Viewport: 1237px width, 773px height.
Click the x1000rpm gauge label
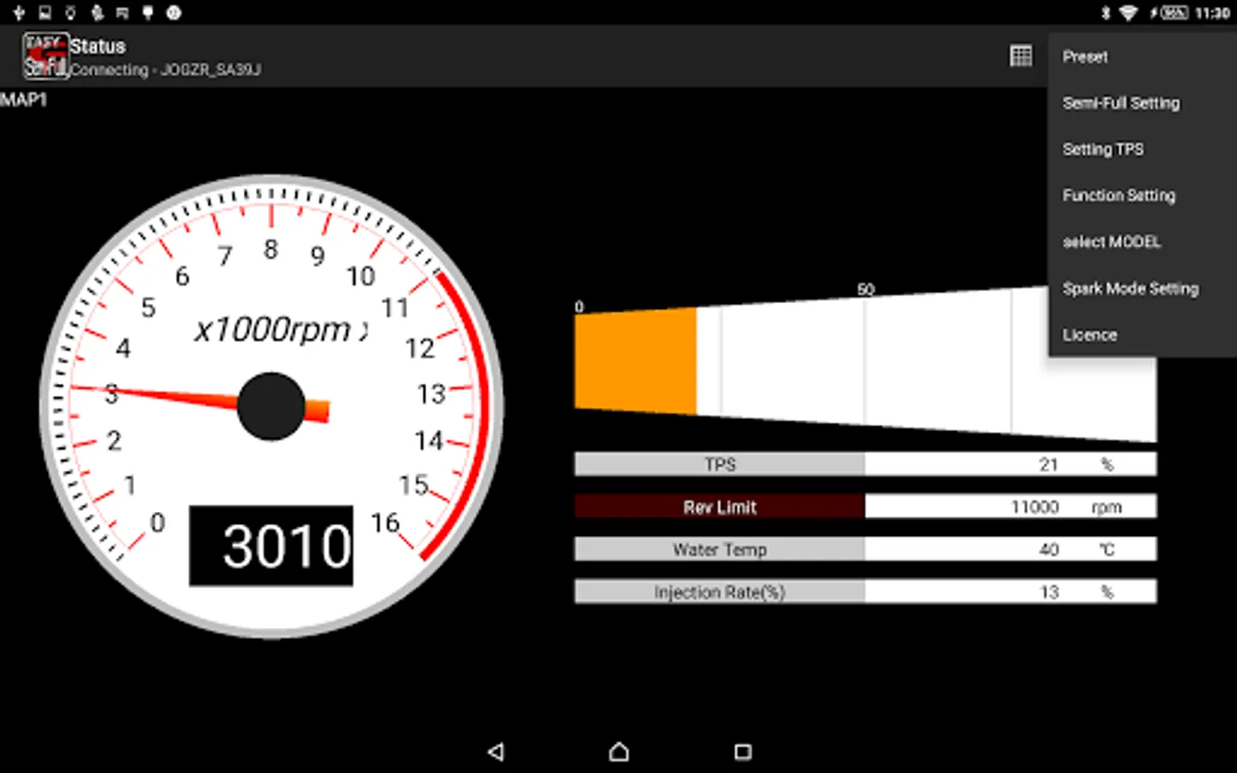coord(281,329)
